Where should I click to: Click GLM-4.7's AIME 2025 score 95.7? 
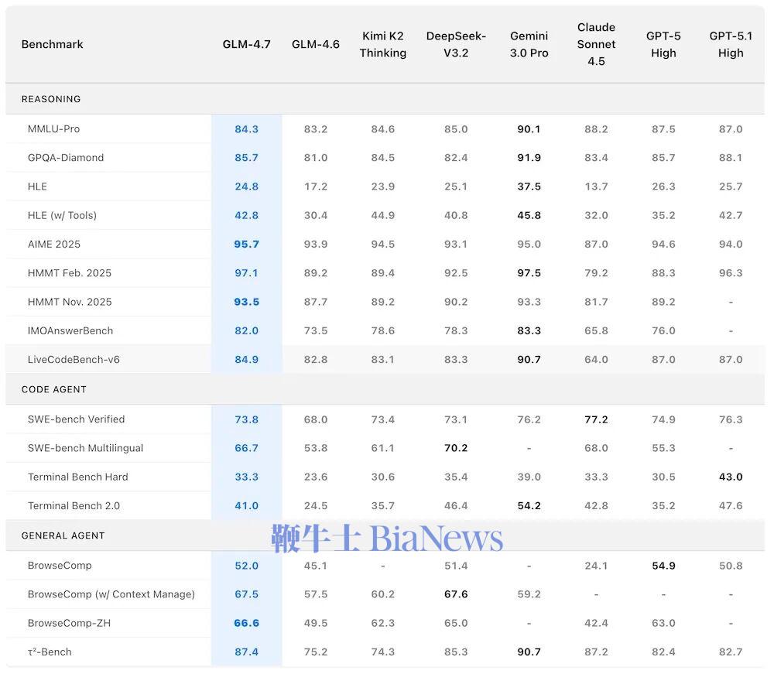pyautogui.click(x=246, y=245)
